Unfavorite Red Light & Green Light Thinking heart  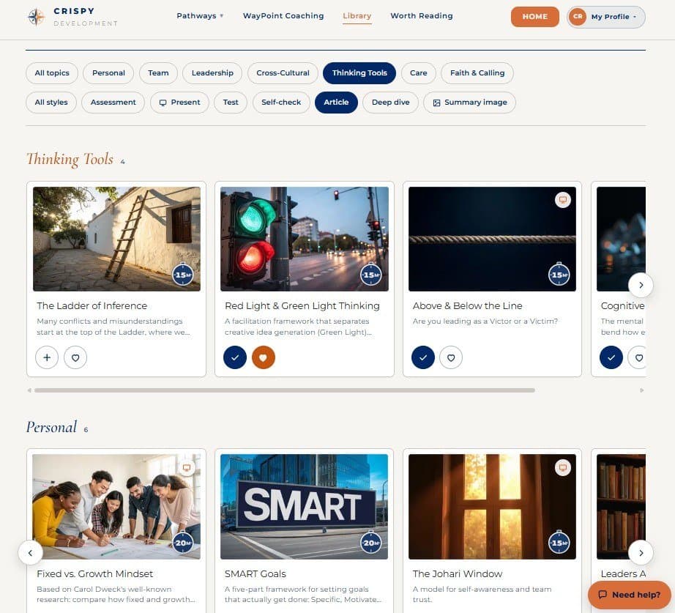[264, 357]
